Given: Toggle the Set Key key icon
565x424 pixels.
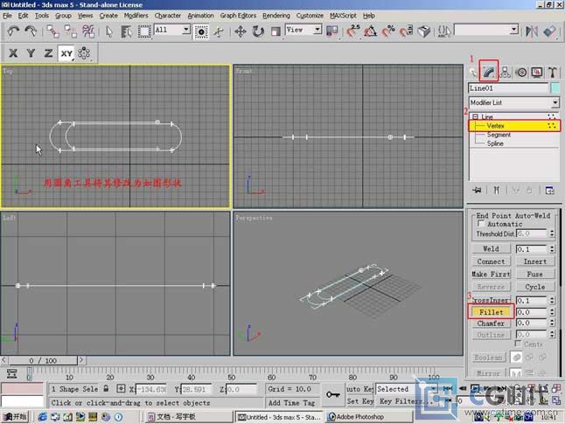Looking at the screenshot, I should pyautogui.click(x=333, y=395).
